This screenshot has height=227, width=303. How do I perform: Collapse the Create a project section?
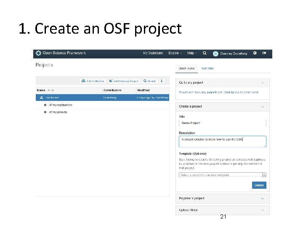coord(262,107)
